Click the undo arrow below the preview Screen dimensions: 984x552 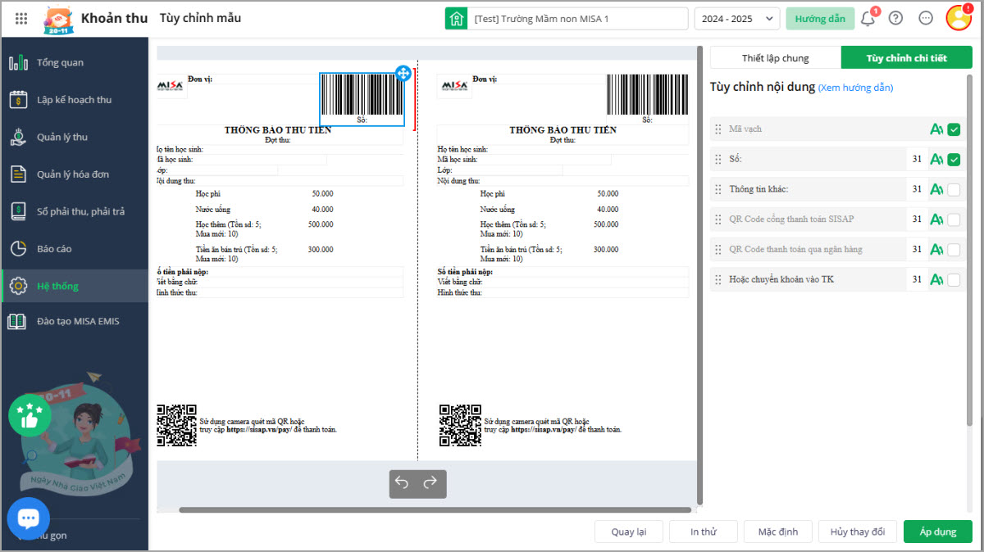coord(402,483)
